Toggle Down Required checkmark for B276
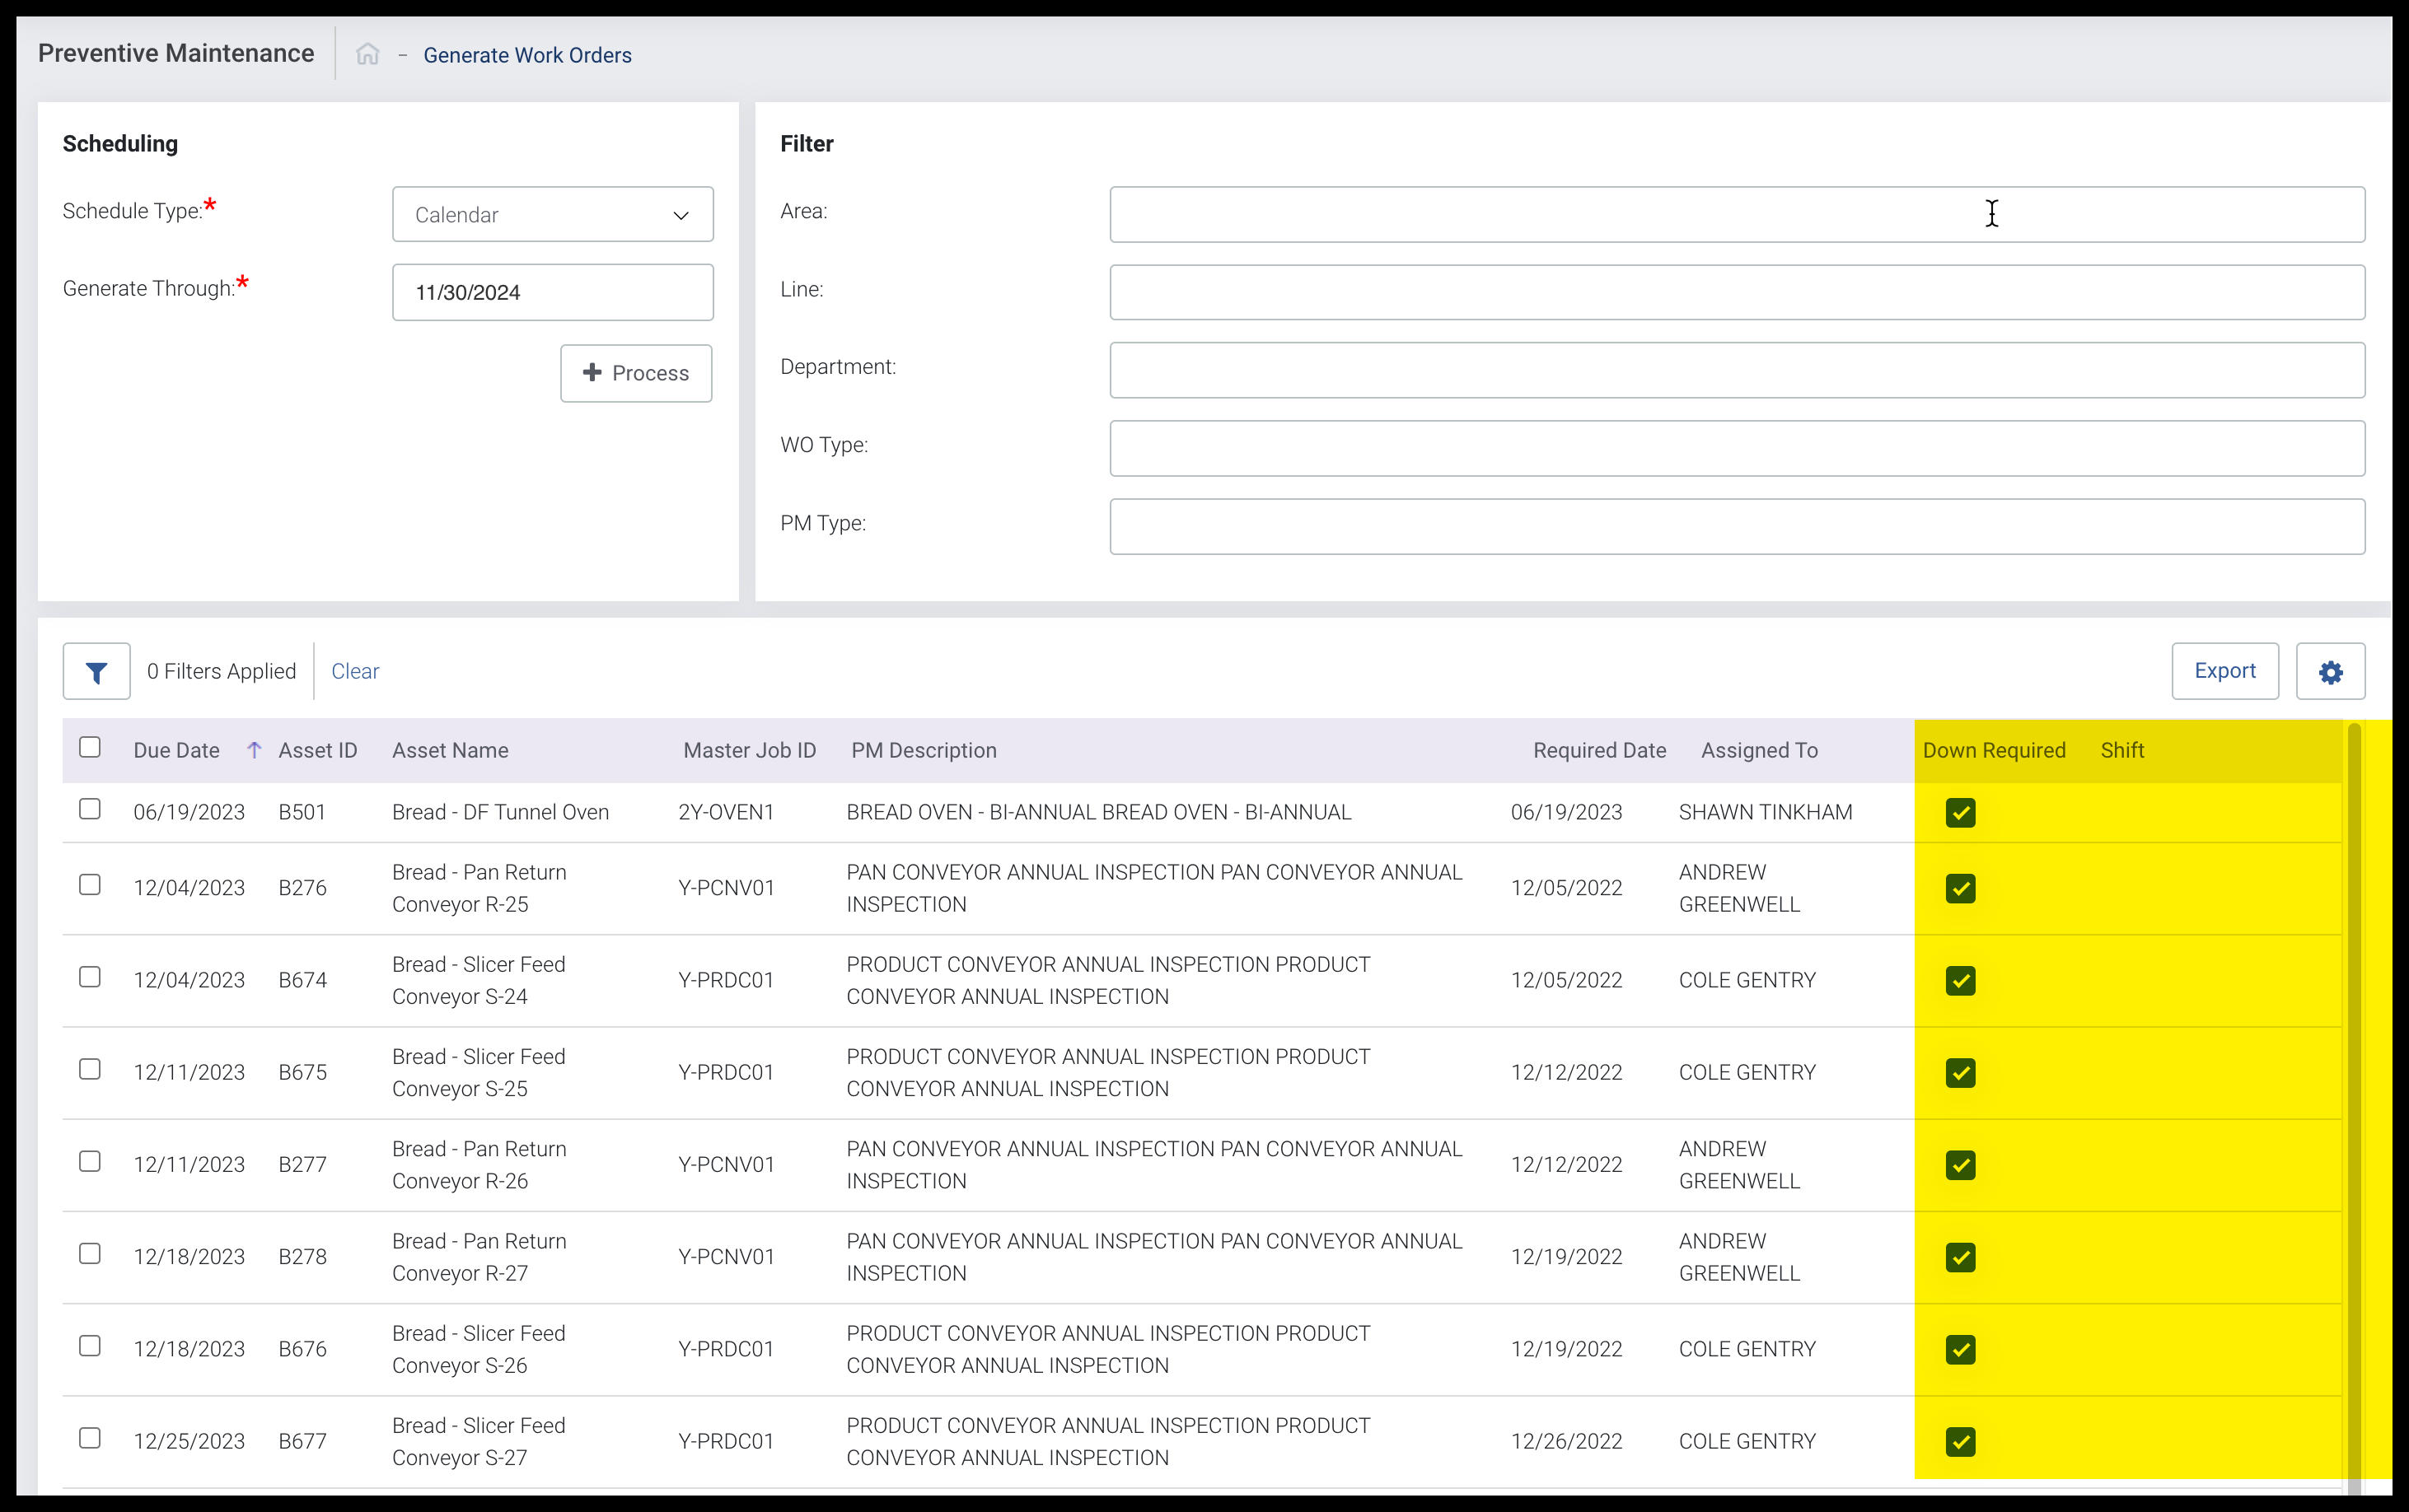This screenshot has width=2409, height=1512. pyautogui.click(x=1960, y=888)
